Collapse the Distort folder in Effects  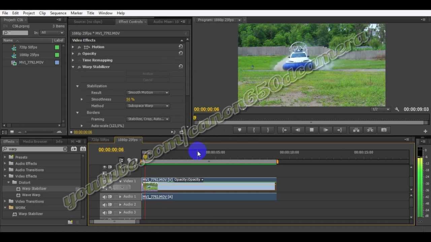click(x=9, y=183)
